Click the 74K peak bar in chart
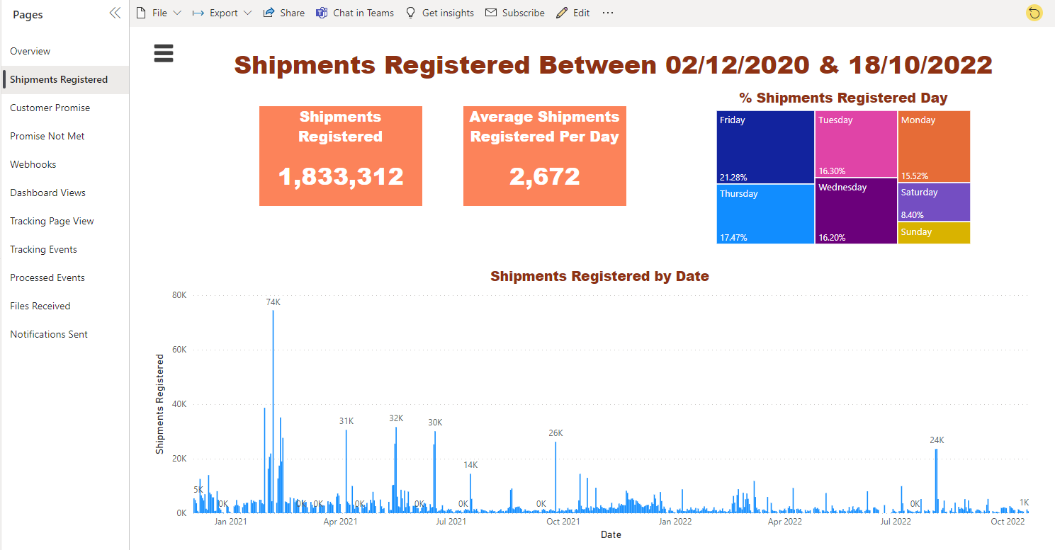This screenshot has height=550, width=1055. coord(273,411)
